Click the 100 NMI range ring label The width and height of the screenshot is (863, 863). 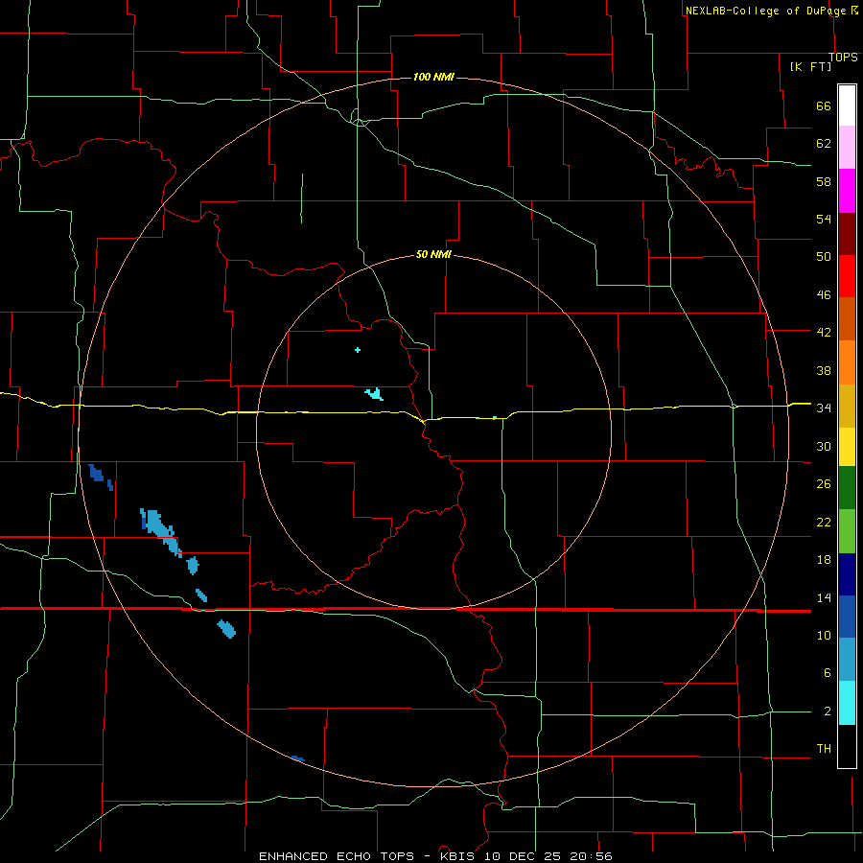tap(433, 77)
